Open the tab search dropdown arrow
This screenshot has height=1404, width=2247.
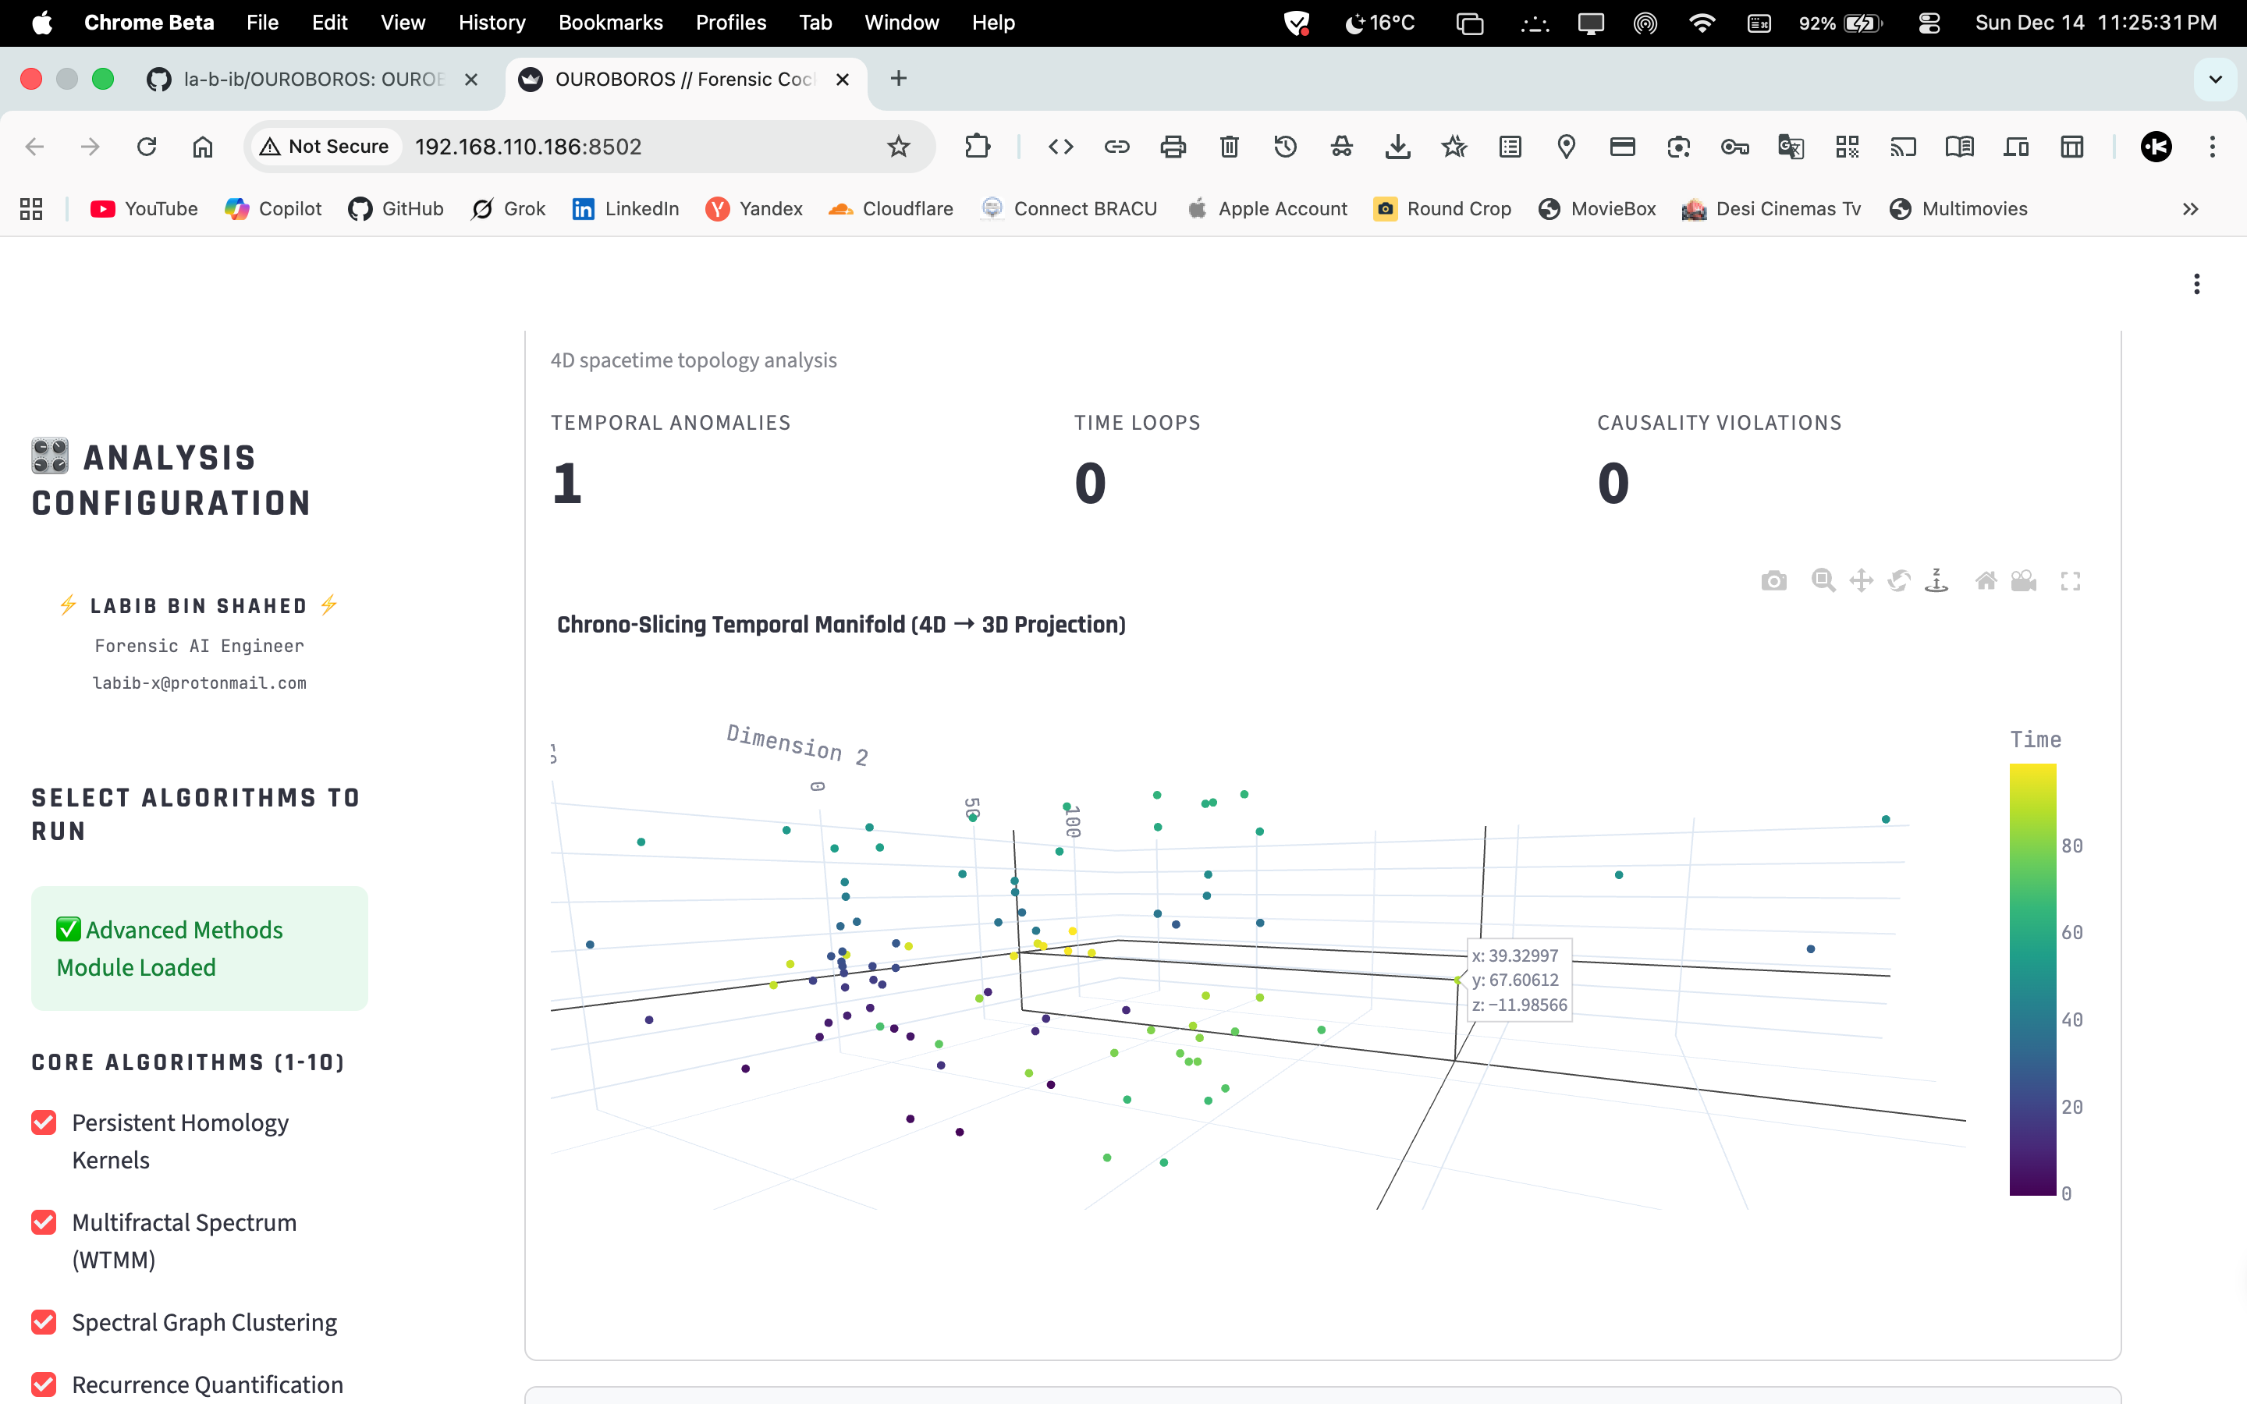(2216, 79)
